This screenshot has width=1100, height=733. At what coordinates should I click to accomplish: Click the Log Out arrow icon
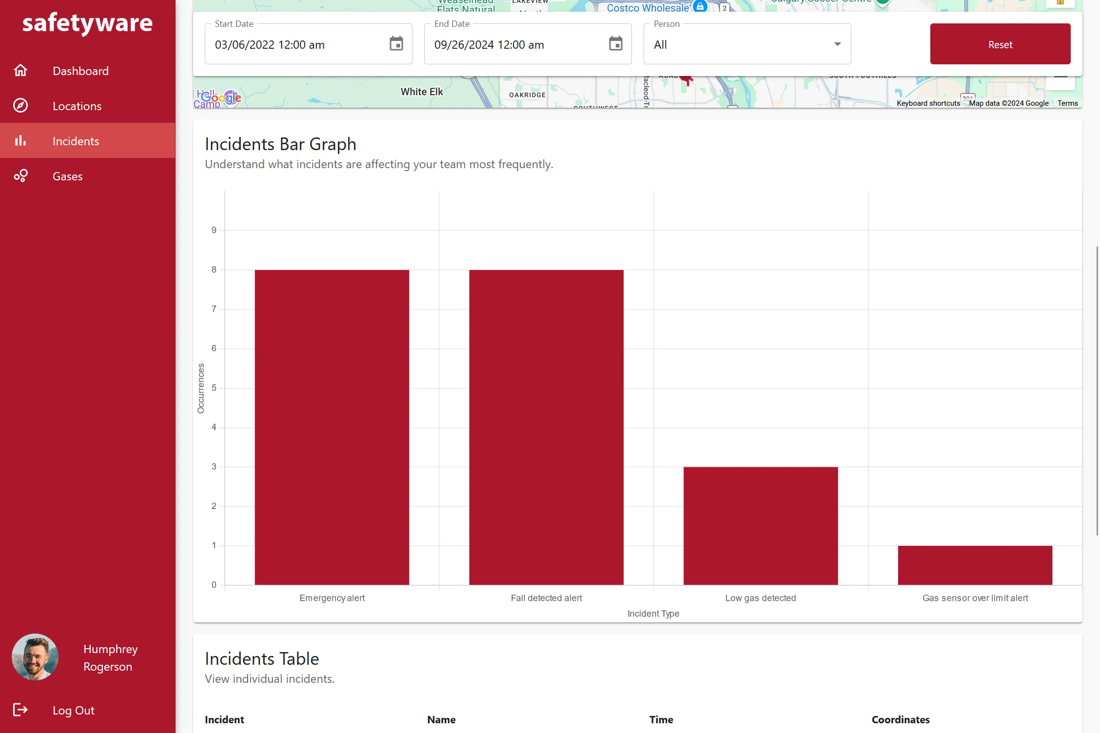(20, 710)
